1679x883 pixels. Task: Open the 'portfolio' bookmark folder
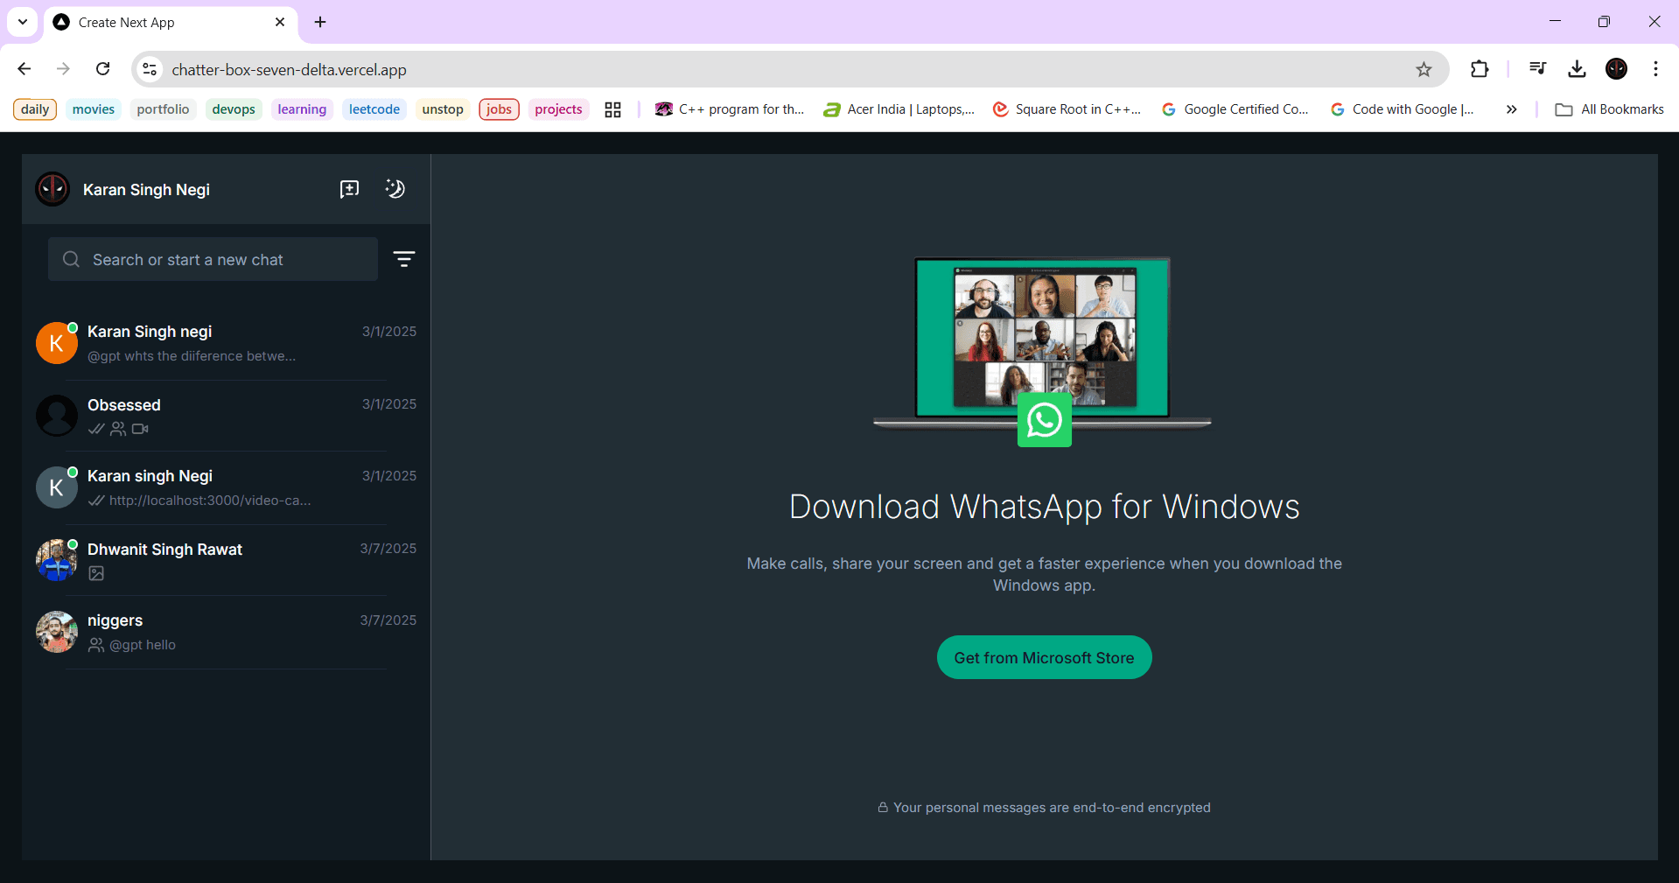(x=163, y=109)
